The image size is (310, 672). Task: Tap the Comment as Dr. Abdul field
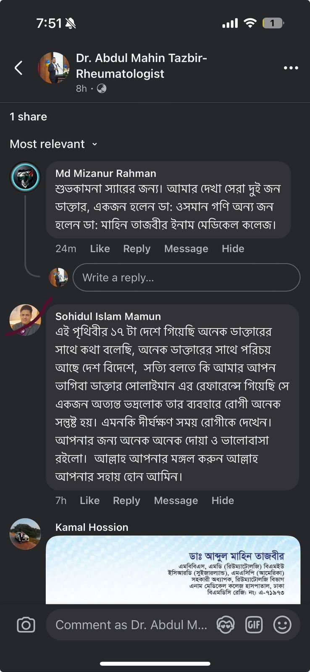click(x=131, y=625)
